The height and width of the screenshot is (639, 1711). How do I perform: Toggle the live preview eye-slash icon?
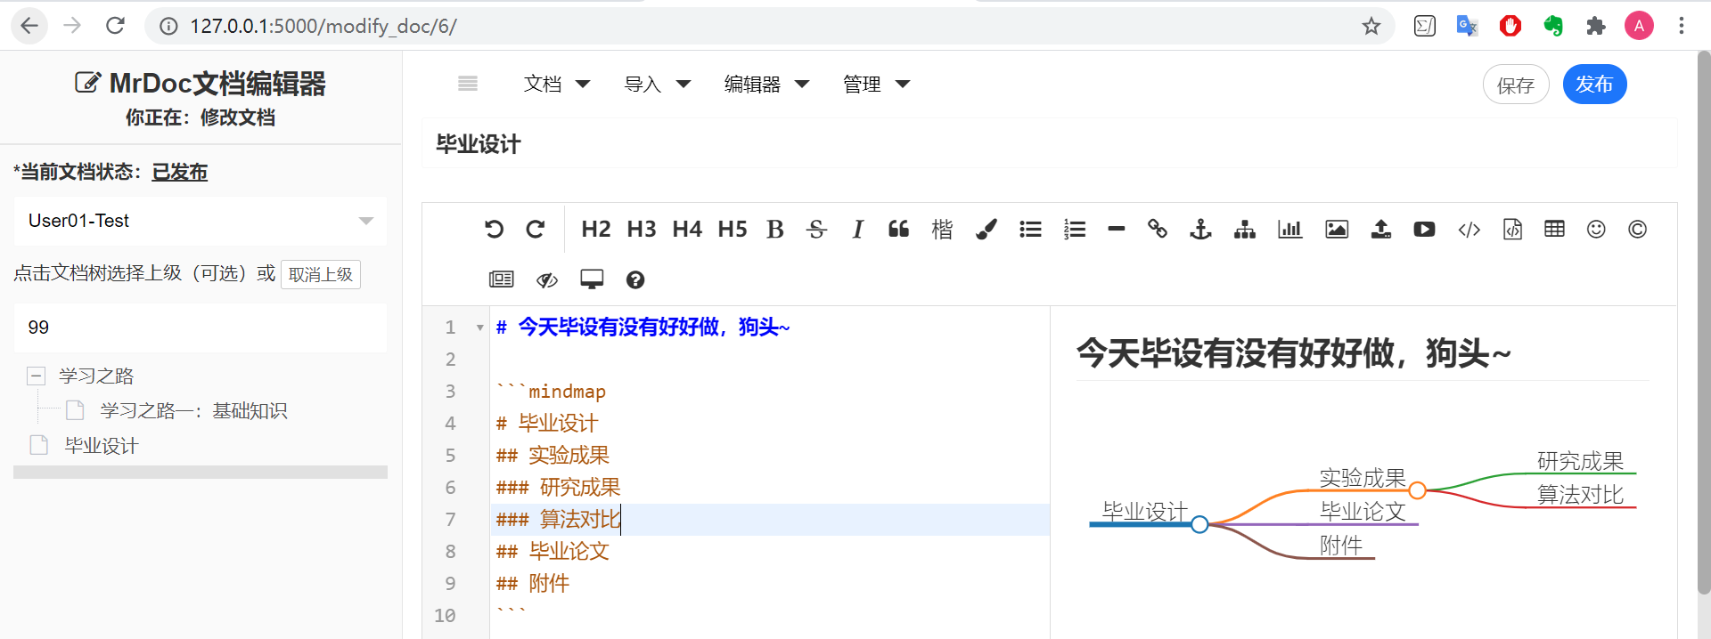(x=546, y=279)
